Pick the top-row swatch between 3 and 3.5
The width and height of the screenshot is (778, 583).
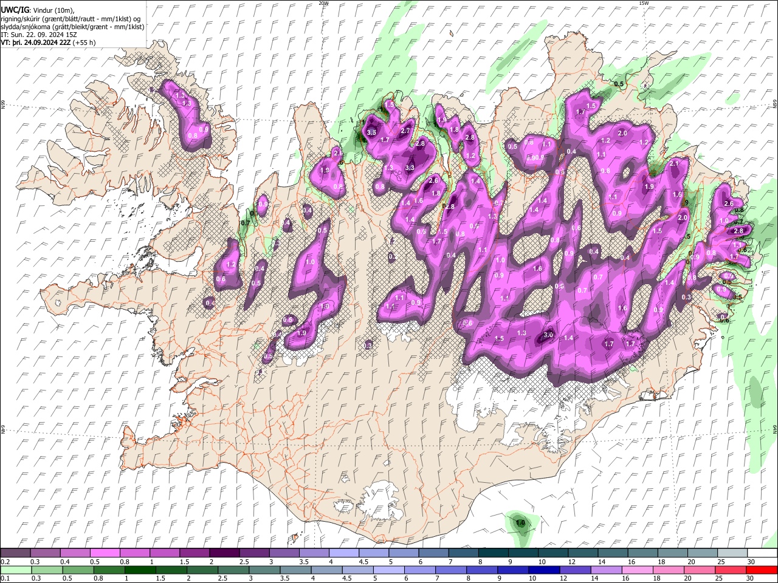coord(284,553)
